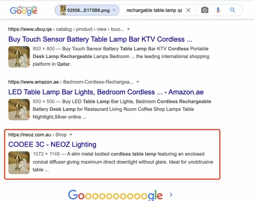Click the https://neoz.com.au URL breadcrumb

click(29, 135)
